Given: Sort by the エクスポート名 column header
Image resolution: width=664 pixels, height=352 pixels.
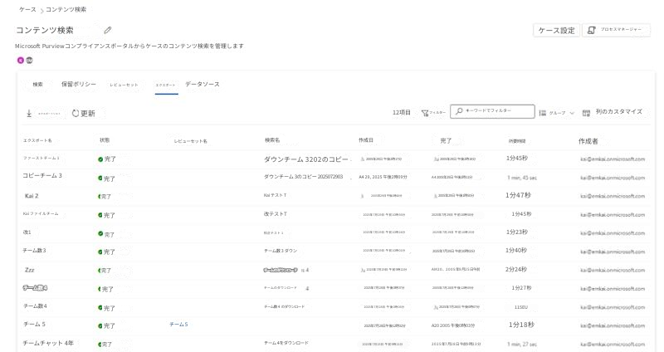Looking at the screenshot, I should tap(37, 140).
